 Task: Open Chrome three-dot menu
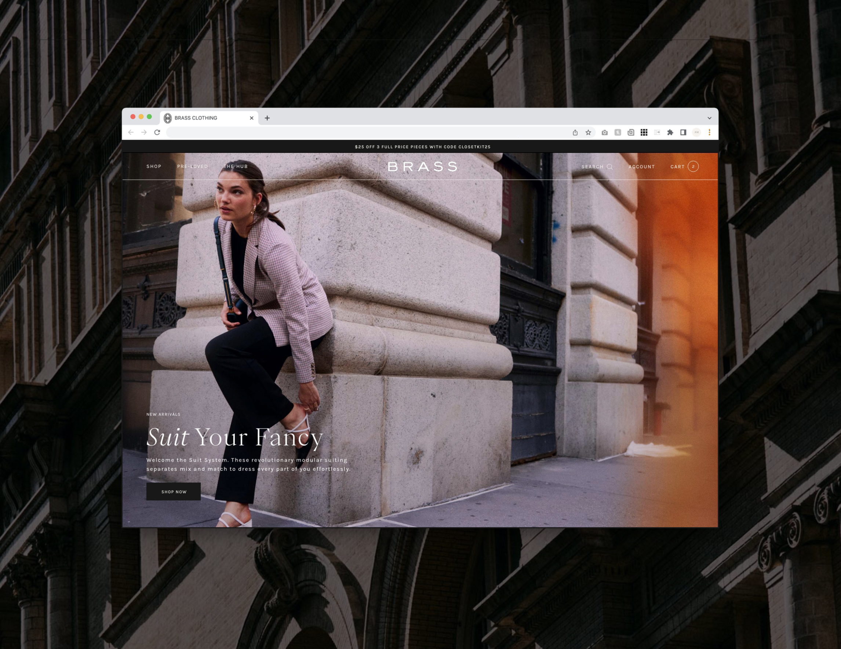(709, 132)
